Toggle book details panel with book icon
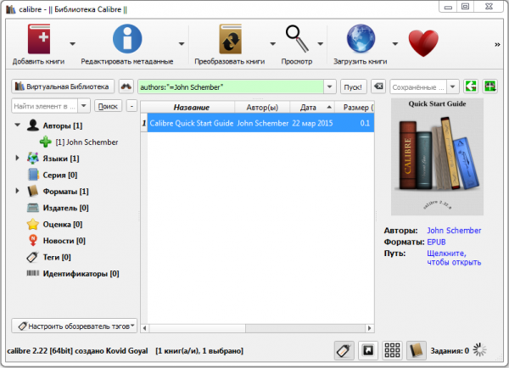Image resolution: width=509 pixels, height=368 pixels. [417, 350]
